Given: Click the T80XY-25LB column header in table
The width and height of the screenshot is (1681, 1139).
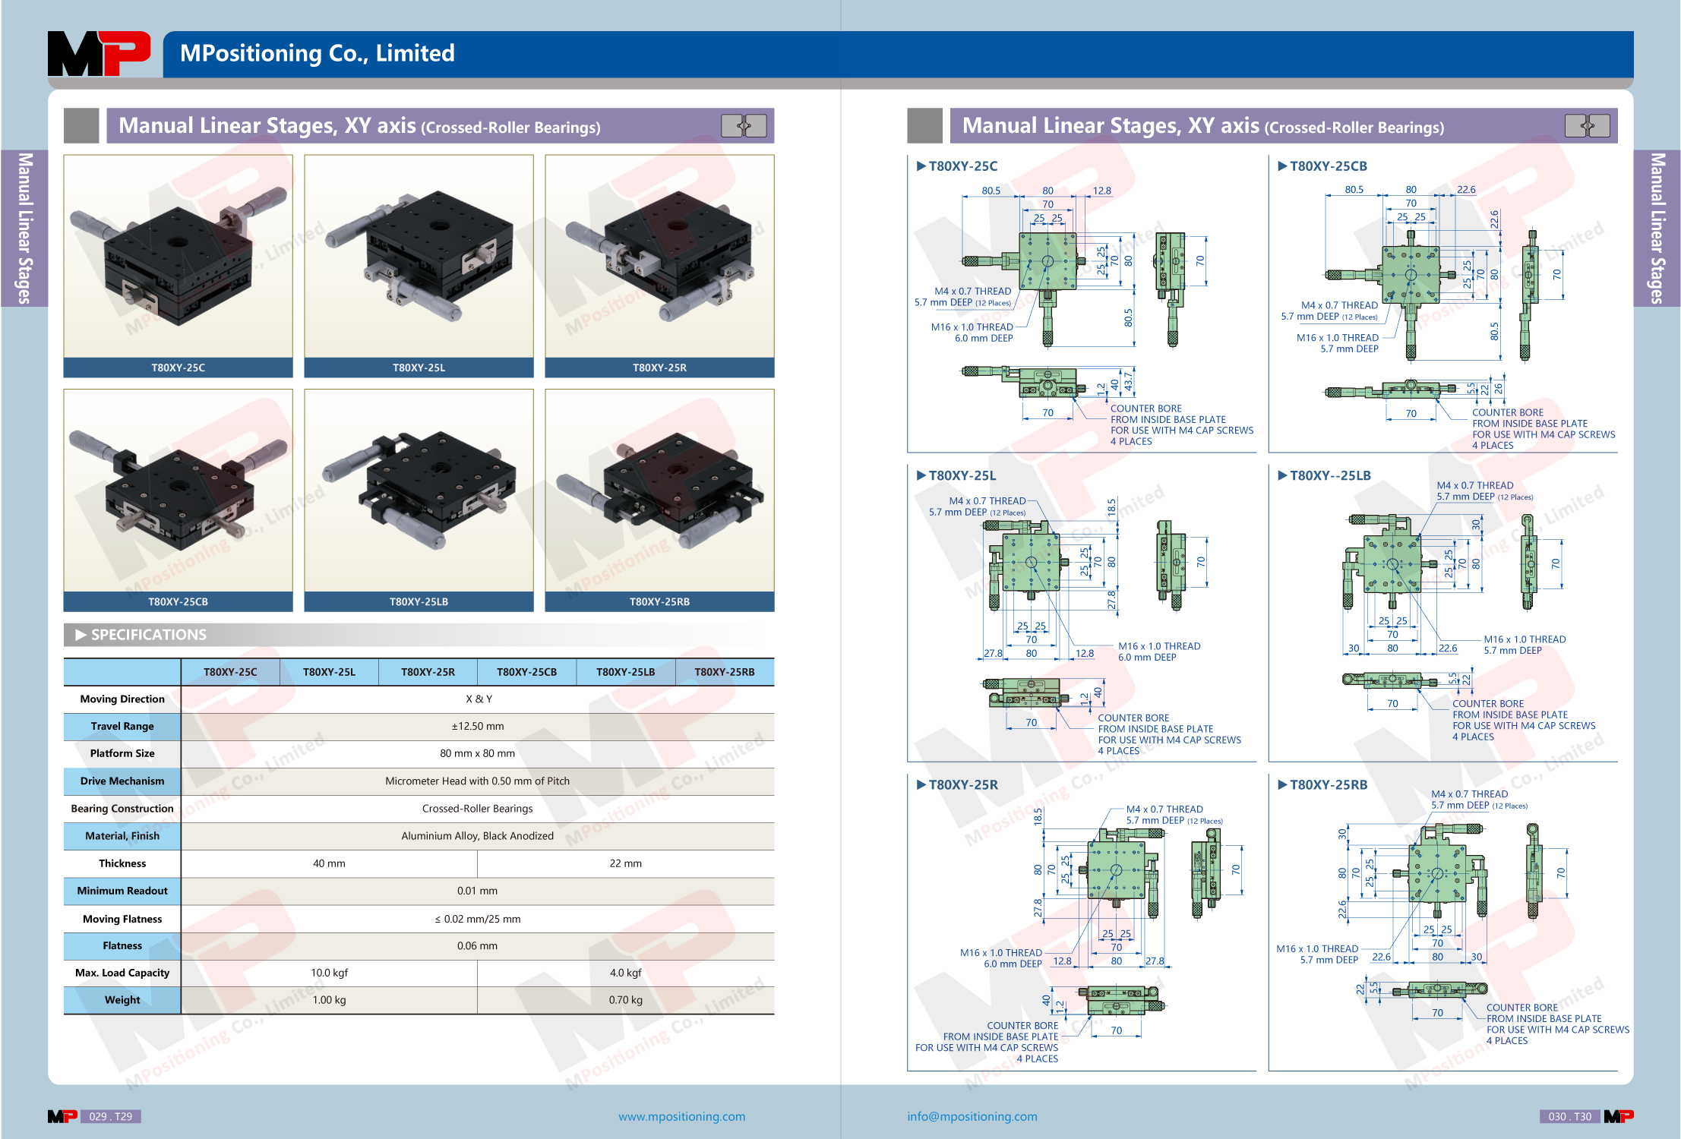Looking at the screenshot, I should pos(625,672).
